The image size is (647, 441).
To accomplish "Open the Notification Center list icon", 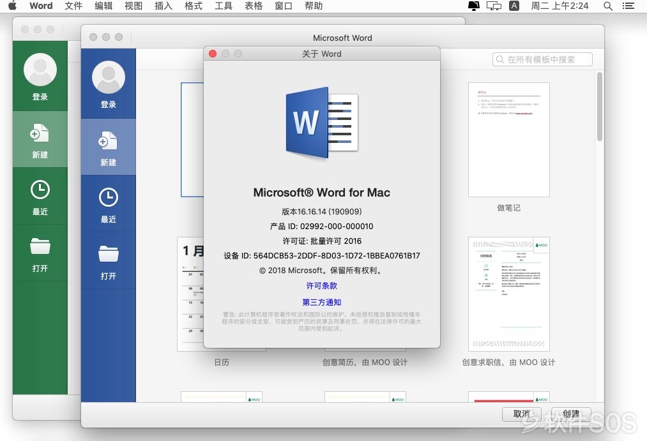I will 628,6.
